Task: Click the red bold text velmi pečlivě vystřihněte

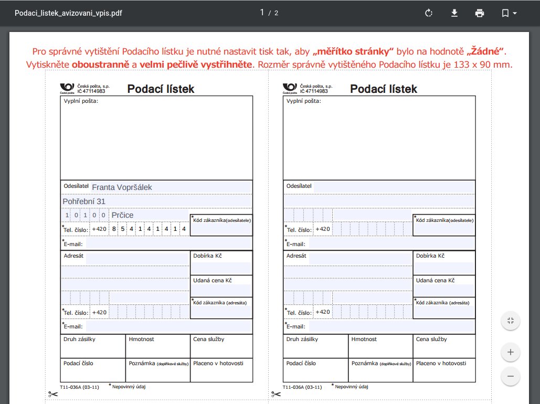Action: (x=196, y=65)
